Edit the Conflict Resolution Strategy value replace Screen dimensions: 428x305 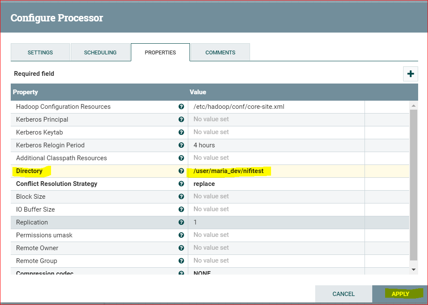(276, 184)
